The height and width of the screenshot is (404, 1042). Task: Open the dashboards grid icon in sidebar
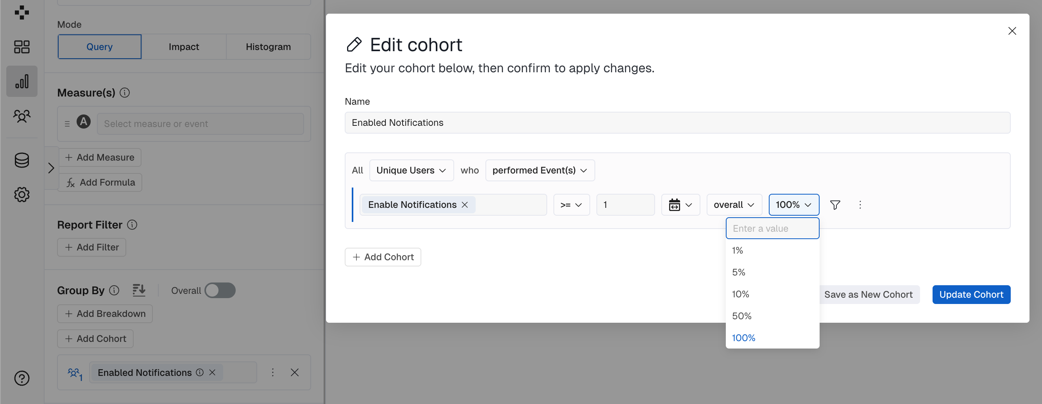pos(22,47)
